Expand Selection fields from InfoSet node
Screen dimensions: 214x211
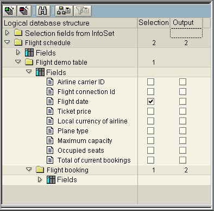coord(7,33)
